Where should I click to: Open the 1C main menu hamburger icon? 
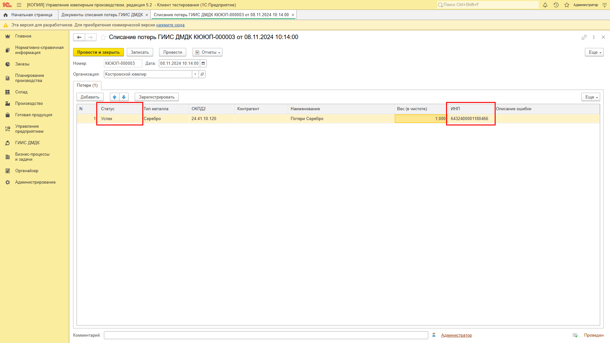(x=19, y=5)
